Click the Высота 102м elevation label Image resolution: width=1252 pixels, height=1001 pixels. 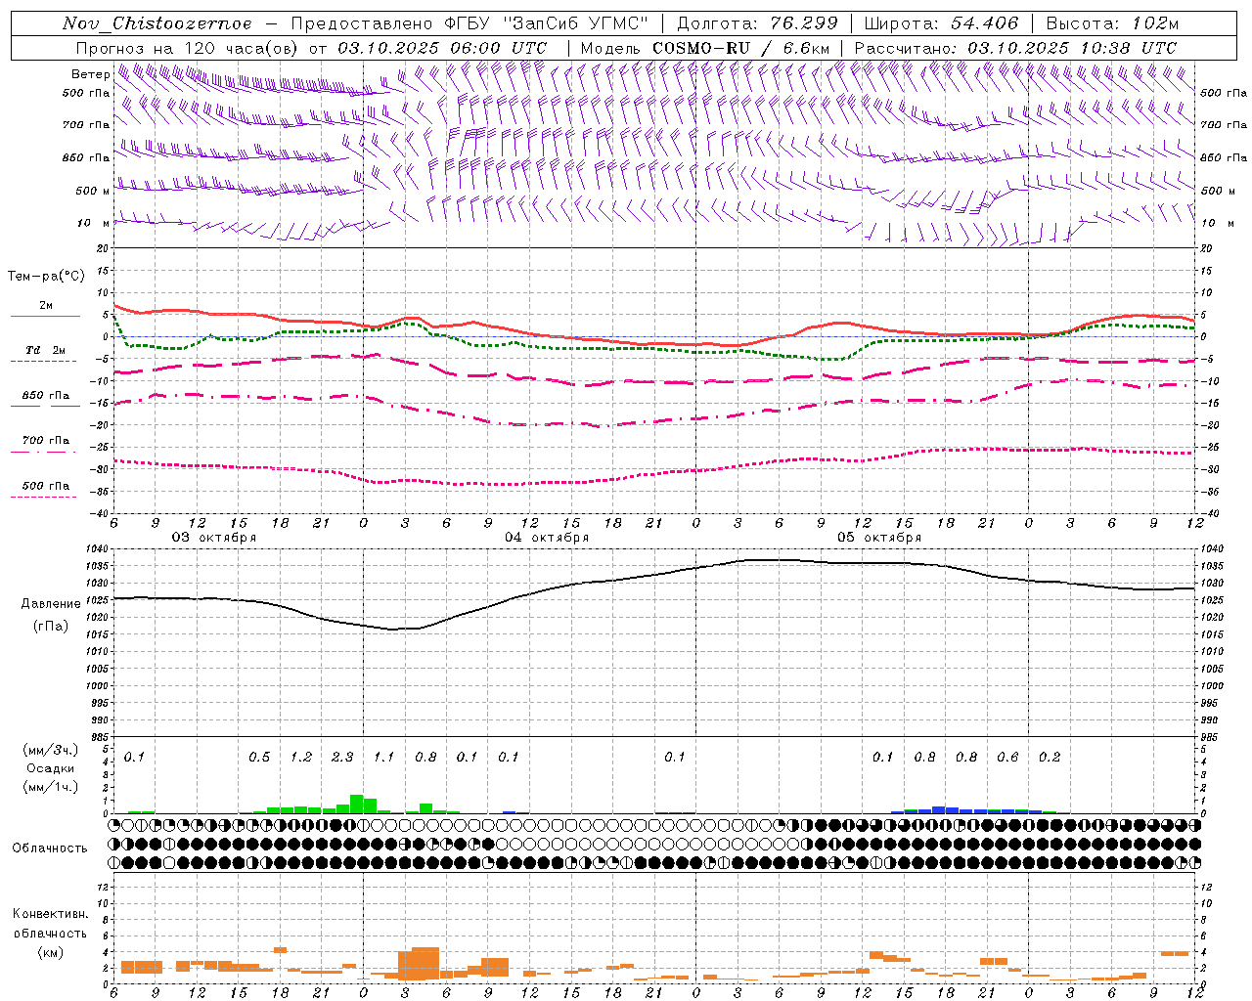pyautogui.click(x=1112, y=23)
